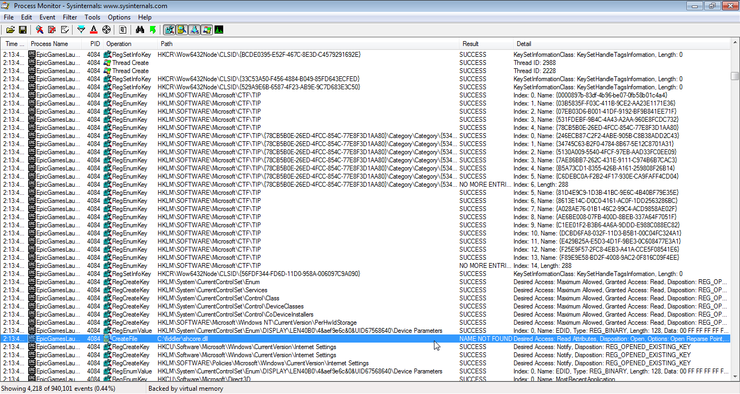Screen dimensions: 740x394
Task: Select path HKLM\System\CurrentControlSet\Control\CoDeviceInstallers
Action: [236, 314]
